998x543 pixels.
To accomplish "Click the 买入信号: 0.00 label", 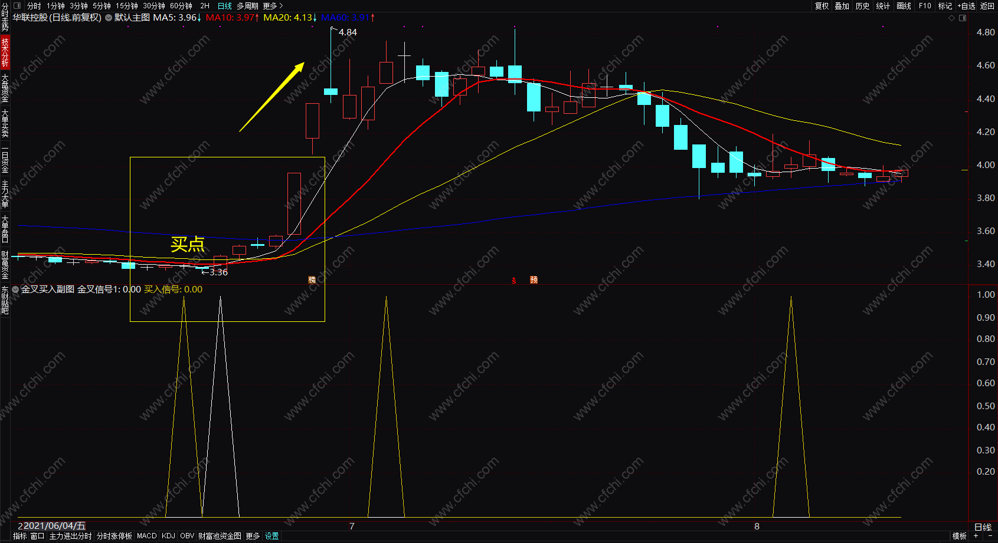I will (173, 289).
